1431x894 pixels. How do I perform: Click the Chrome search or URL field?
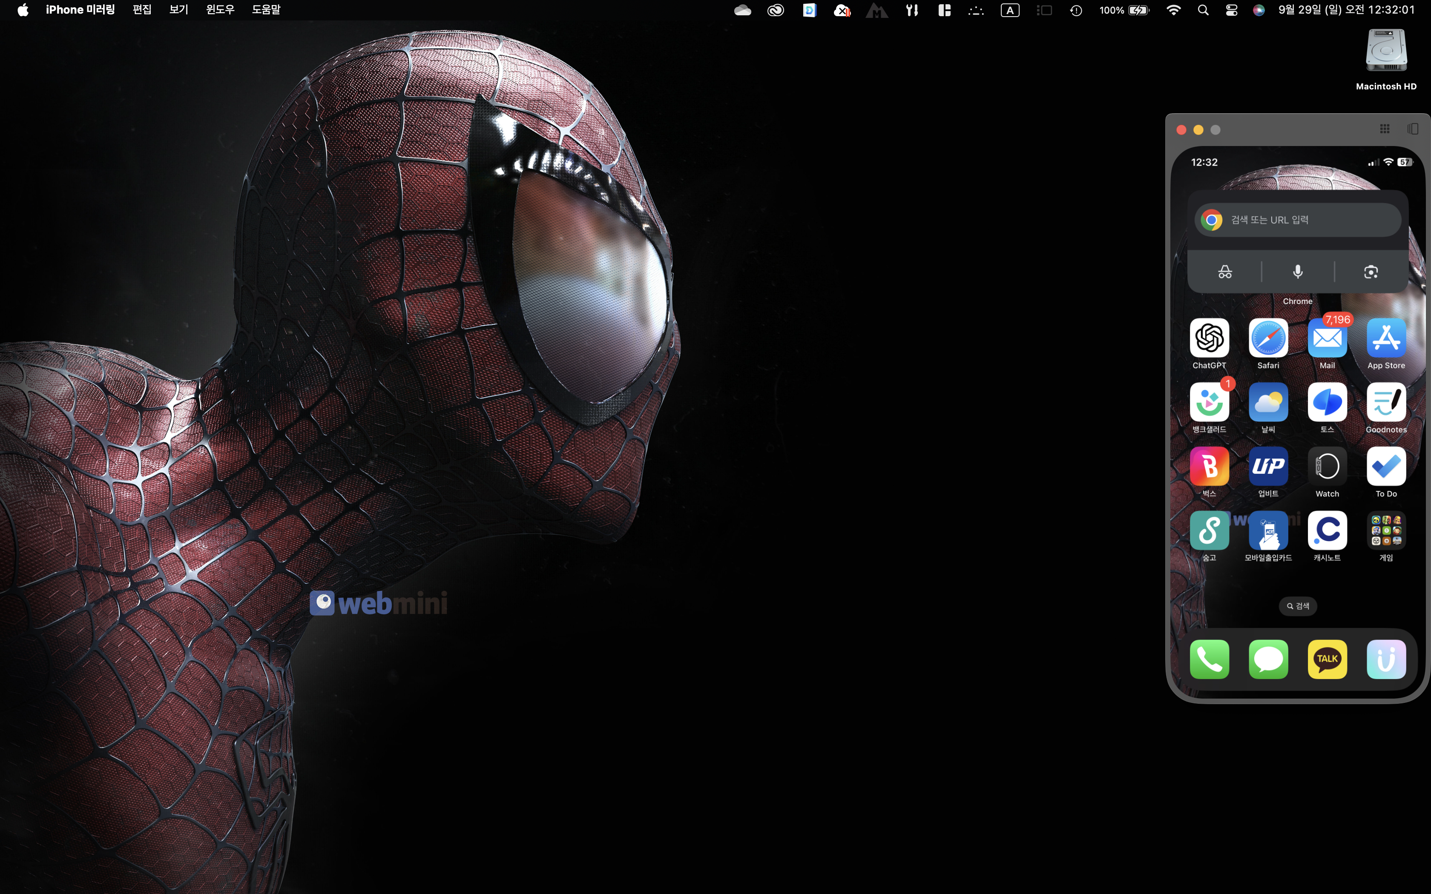click(x=1297, y=220)
